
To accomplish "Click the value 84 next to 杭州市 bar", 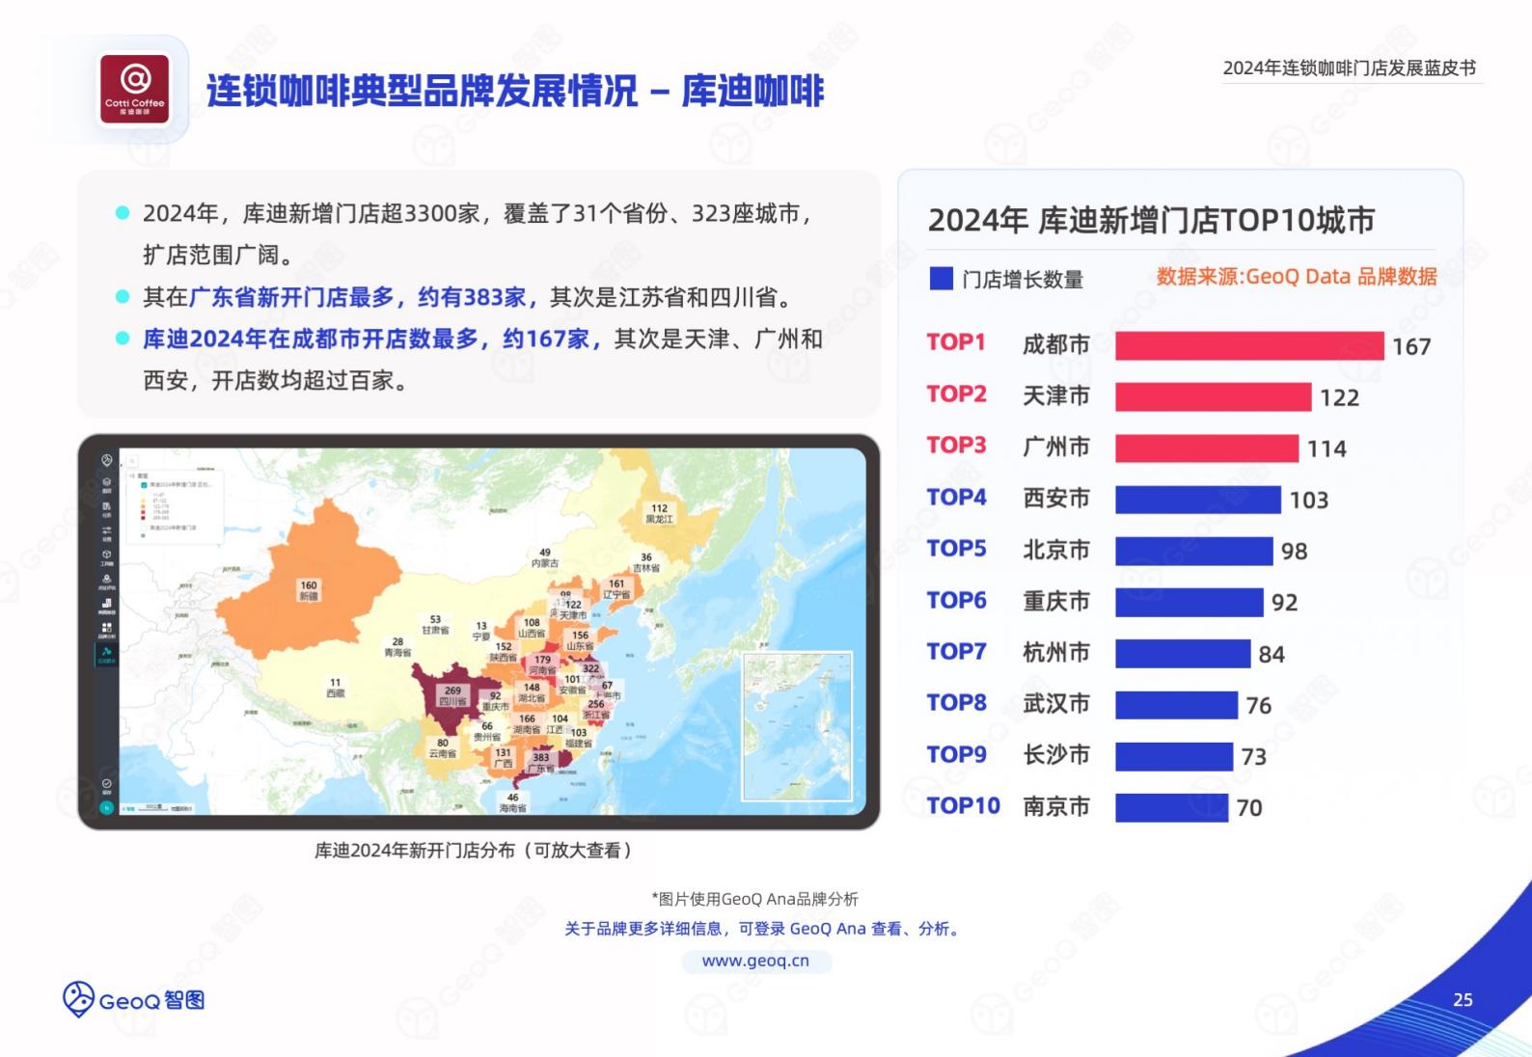I will coord(1272,654).
